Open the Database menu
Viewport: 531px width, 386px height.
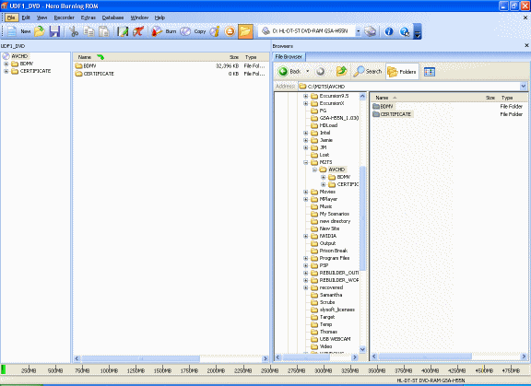(x=112, y=18)
